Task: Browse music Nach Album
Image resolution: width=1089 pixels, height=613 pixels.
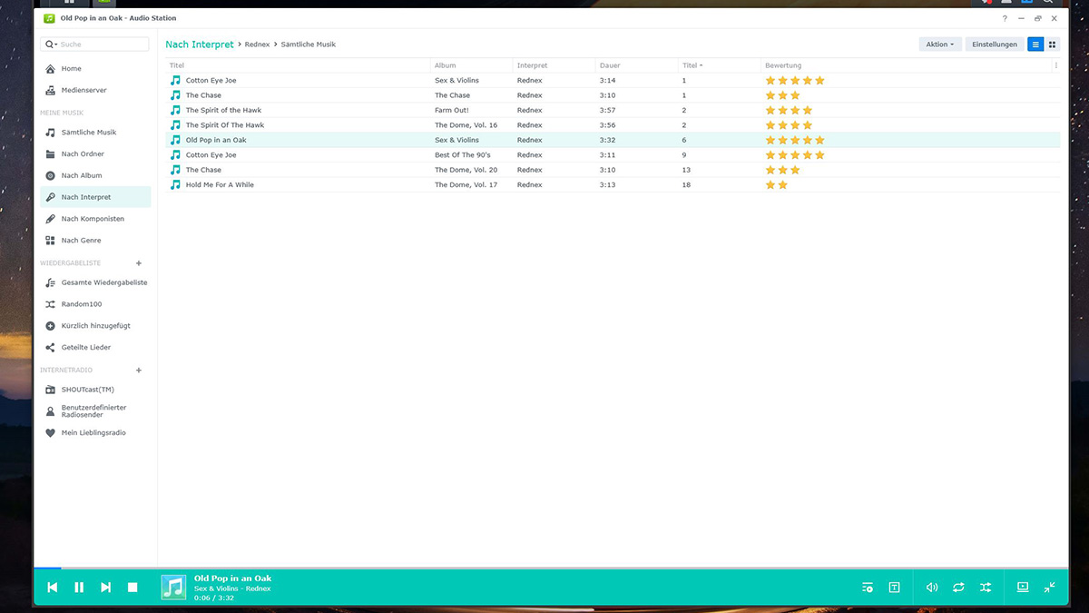Action: click(94, 175)
